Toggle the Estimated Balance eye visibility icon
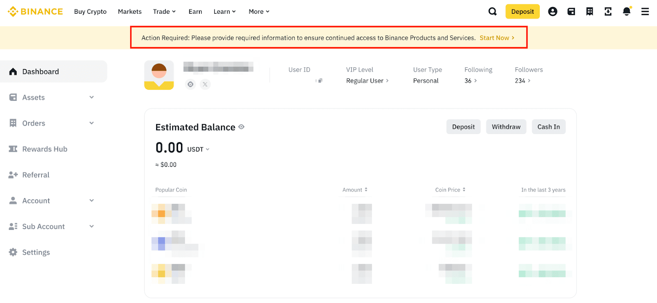 (x=241, y=127)
